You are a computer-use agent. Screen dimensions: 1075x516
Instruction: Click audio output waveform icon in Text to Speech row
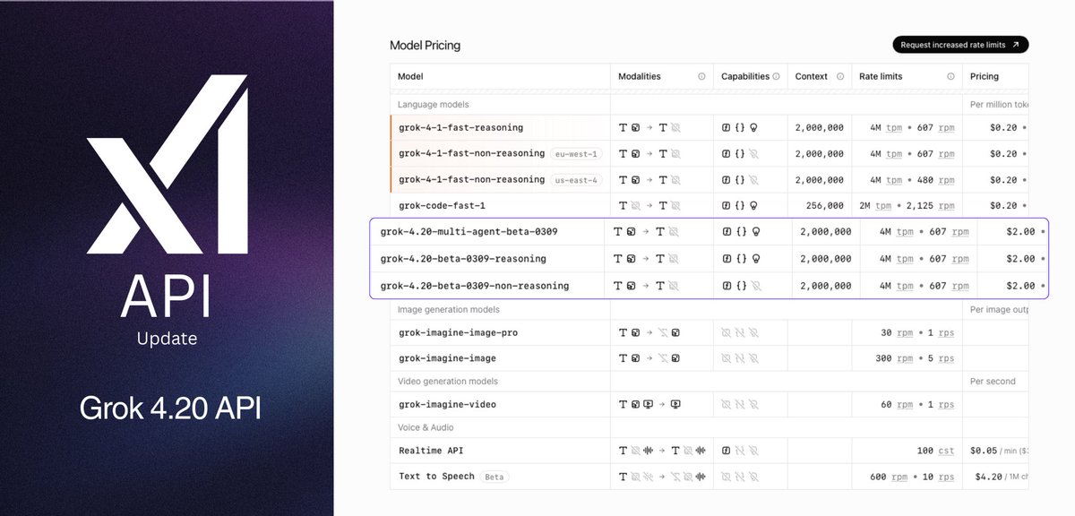pos(701,477)
